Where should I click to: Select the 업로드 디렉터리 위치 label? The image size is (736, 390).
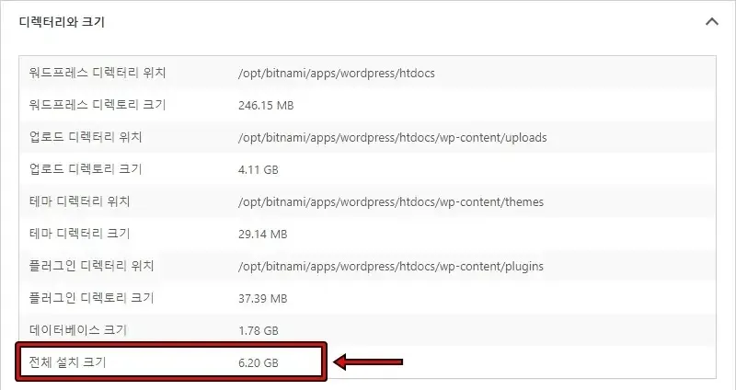click(x=86, y=137)
